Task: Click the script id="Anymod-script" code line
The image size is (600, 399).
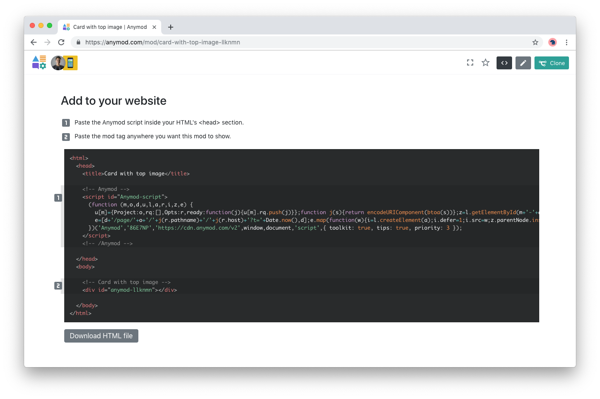Action: coord(125,197)
